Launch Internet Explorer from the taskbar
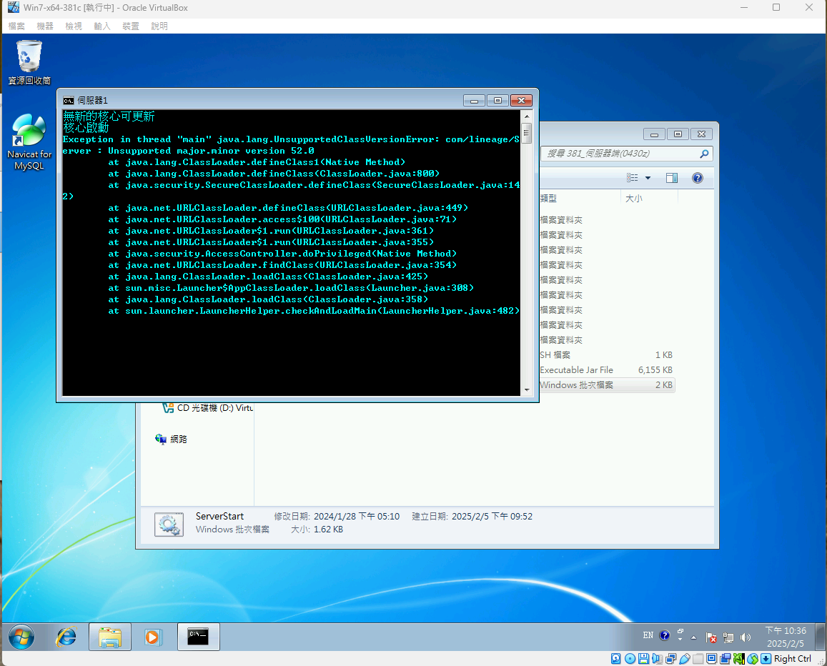The height and width of the screenshot is (666, 827). (x=66, y=637)
